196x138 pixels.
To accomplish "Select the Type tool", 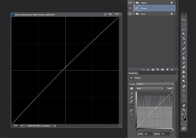I will click(x=184, y=91).
